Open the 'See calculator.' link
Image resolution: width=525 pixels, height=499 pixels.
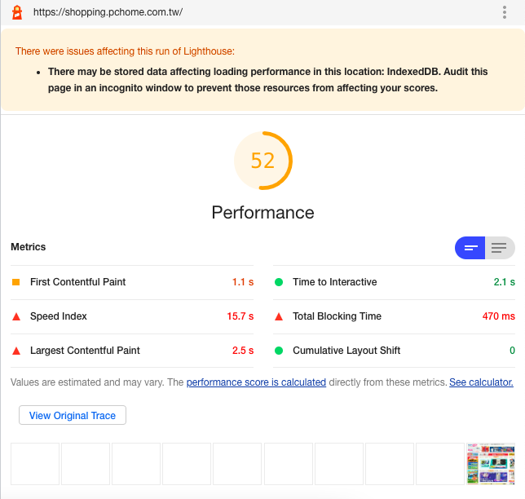tap(481, 382)
